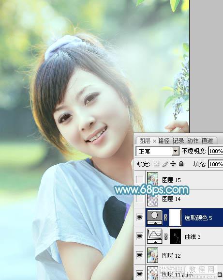Enable lock all padlock icon
The image size is (223, 280).
pos(181,164)
